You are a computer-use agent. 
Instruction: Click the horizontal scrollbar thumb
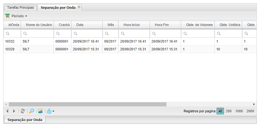tap(88, 104)
